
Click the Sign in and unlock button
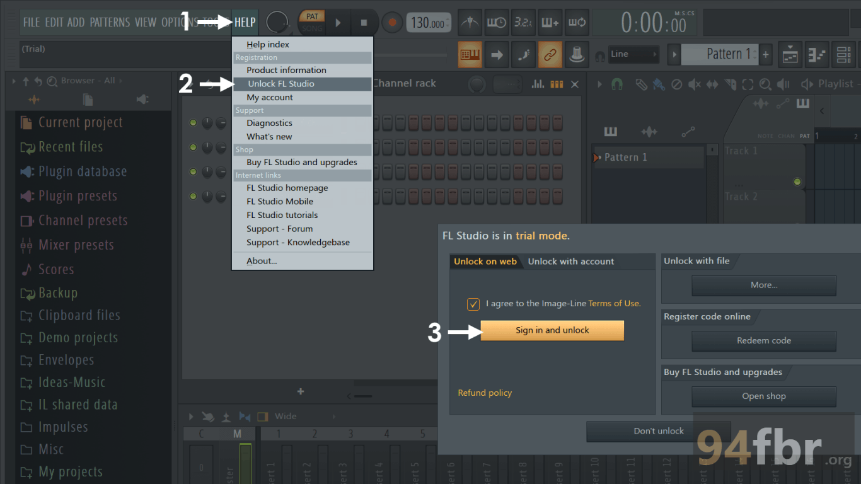pyautogui.click(x=552, y=330)
